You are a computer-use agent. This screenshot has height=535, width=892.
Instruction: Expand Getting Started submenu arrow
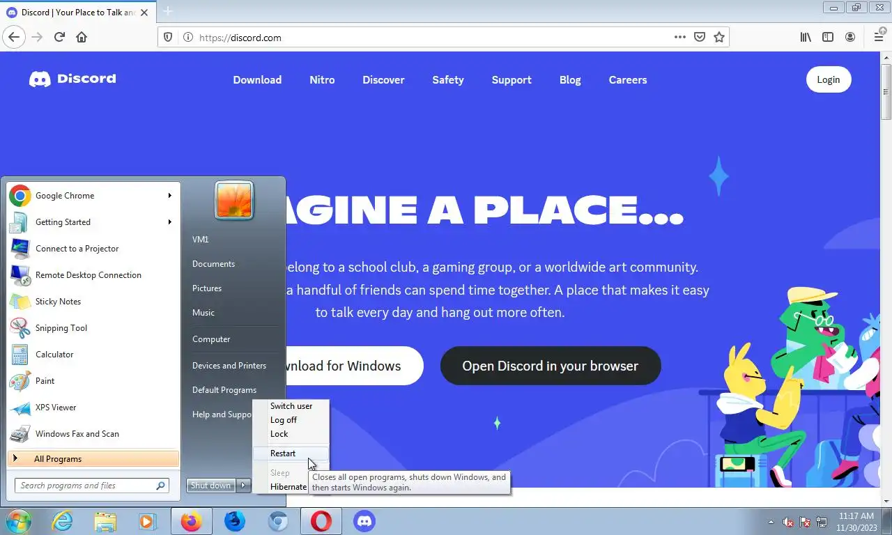[x=169, y=222]
